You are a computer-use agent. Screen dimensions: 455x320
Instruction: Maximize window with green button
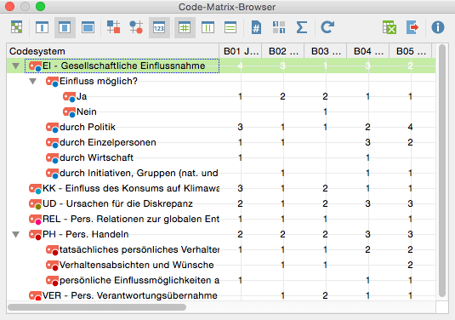tap(40, 7)
